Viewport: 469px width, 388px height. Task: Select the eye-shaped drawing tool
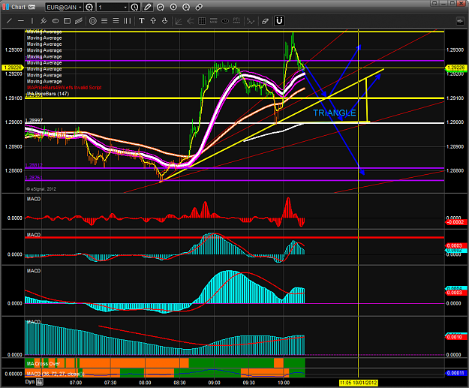225,21
